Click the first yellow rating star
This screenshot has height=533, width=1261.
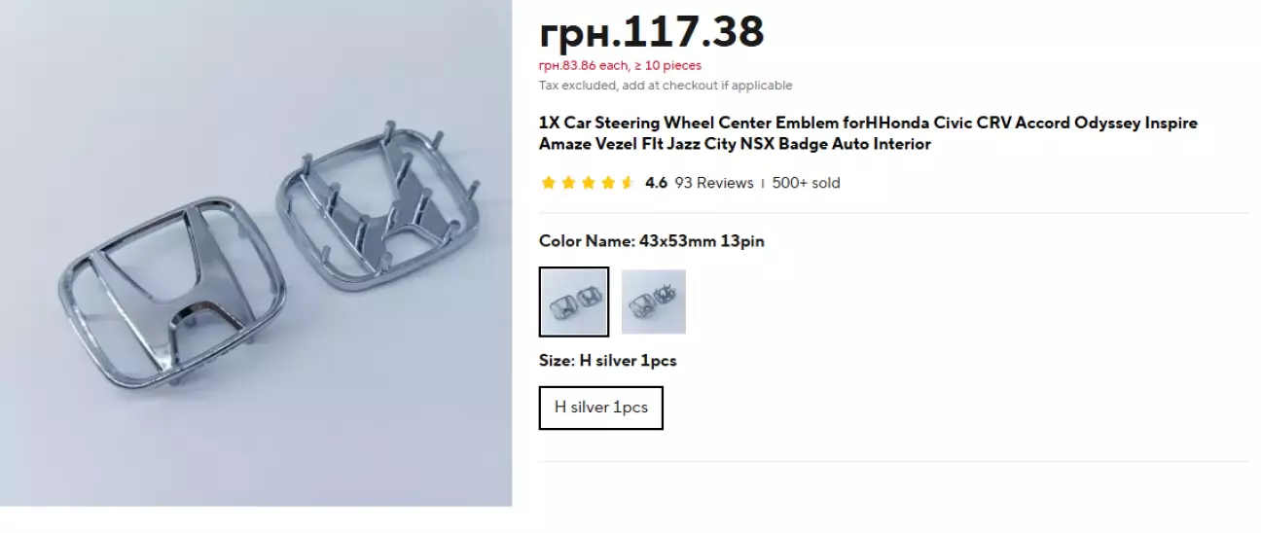(x=548, y=183)
